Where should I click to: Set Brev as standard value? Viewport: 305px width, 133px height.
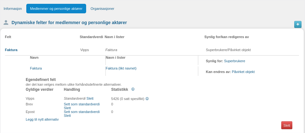click(x=82, y=104)
